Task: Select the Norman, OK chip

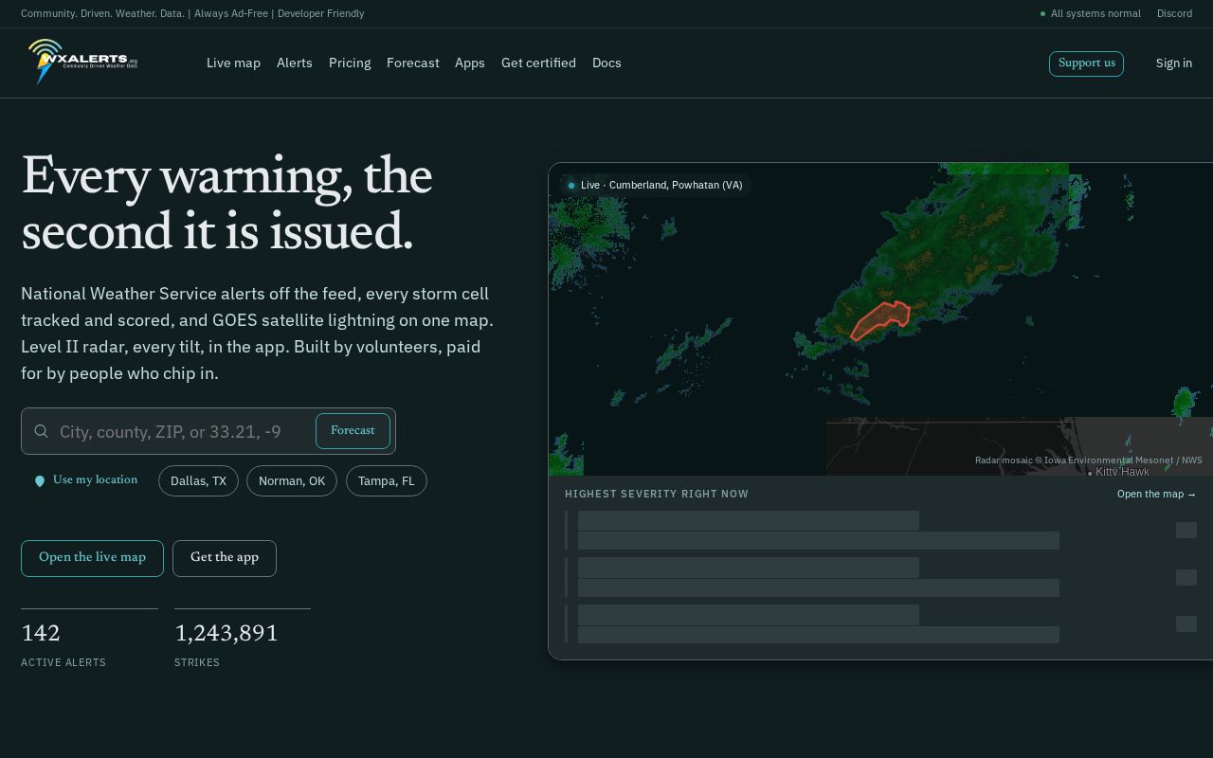Action: pyautogui.click(x=292, y=481)
